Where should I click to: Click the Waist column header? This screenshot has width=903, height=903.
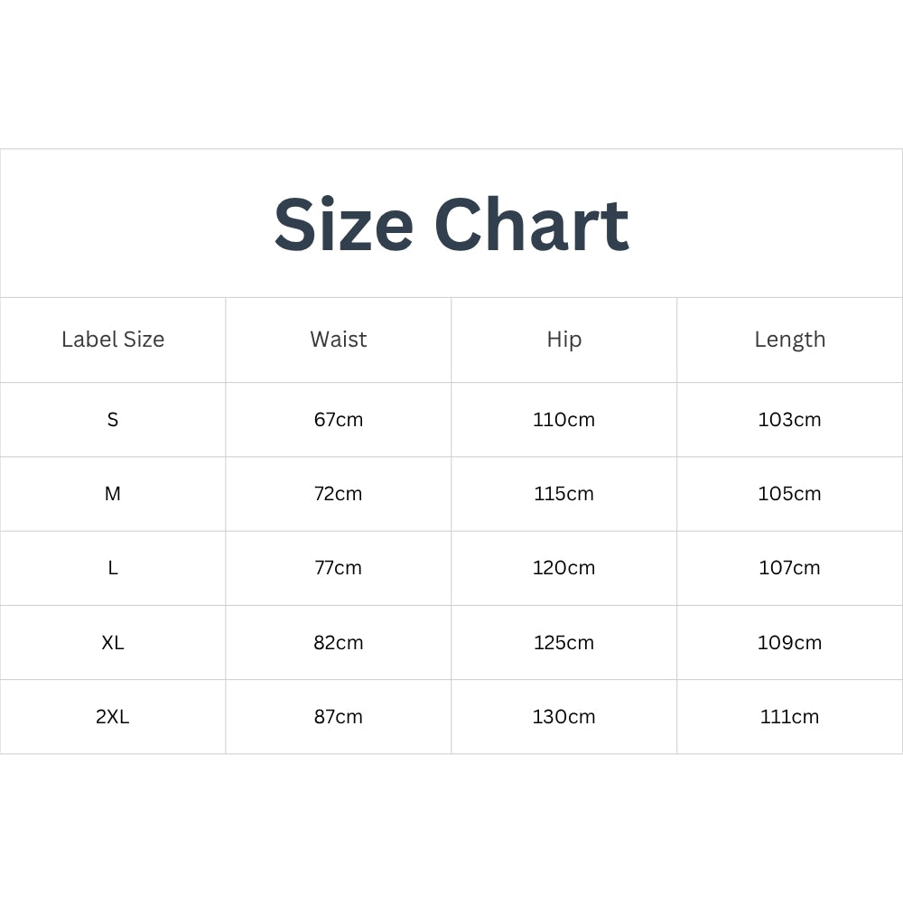(339, 340)
